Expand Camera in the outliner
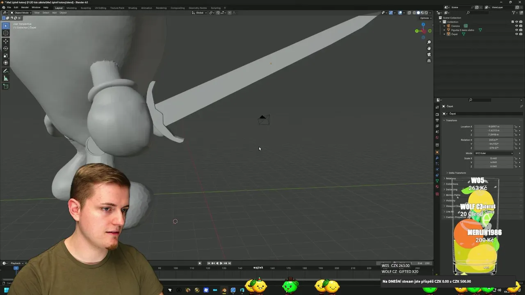 pyautogui.click(x=445, y=26)
